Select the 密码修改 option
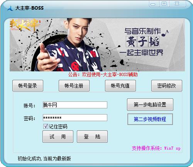This screenshot has height=167, width=193. 167,86
